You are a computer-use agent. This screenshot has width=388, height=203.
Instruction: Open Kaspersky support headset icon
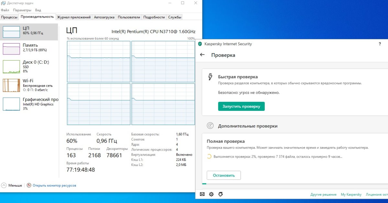[x=221, y=194]
